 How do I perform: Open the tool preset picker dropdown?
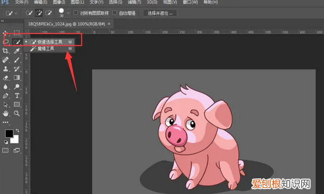pos(11,13)
